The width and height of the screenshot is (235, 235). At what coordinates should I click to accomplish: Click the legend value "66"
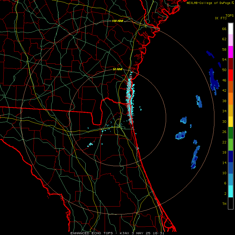[x=224, y=29]
